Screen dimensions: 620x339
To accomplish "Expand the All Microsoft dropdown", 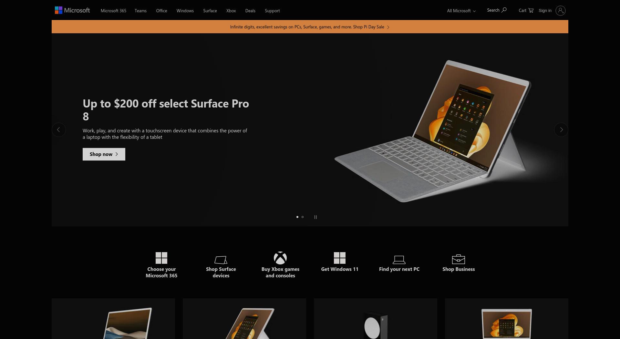I will click(x=461, y=11).
